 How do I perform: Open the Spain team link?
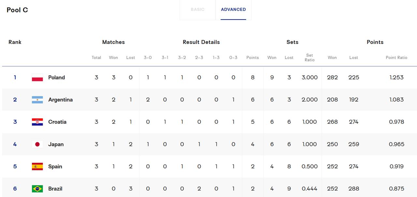[x=55, y=166]
